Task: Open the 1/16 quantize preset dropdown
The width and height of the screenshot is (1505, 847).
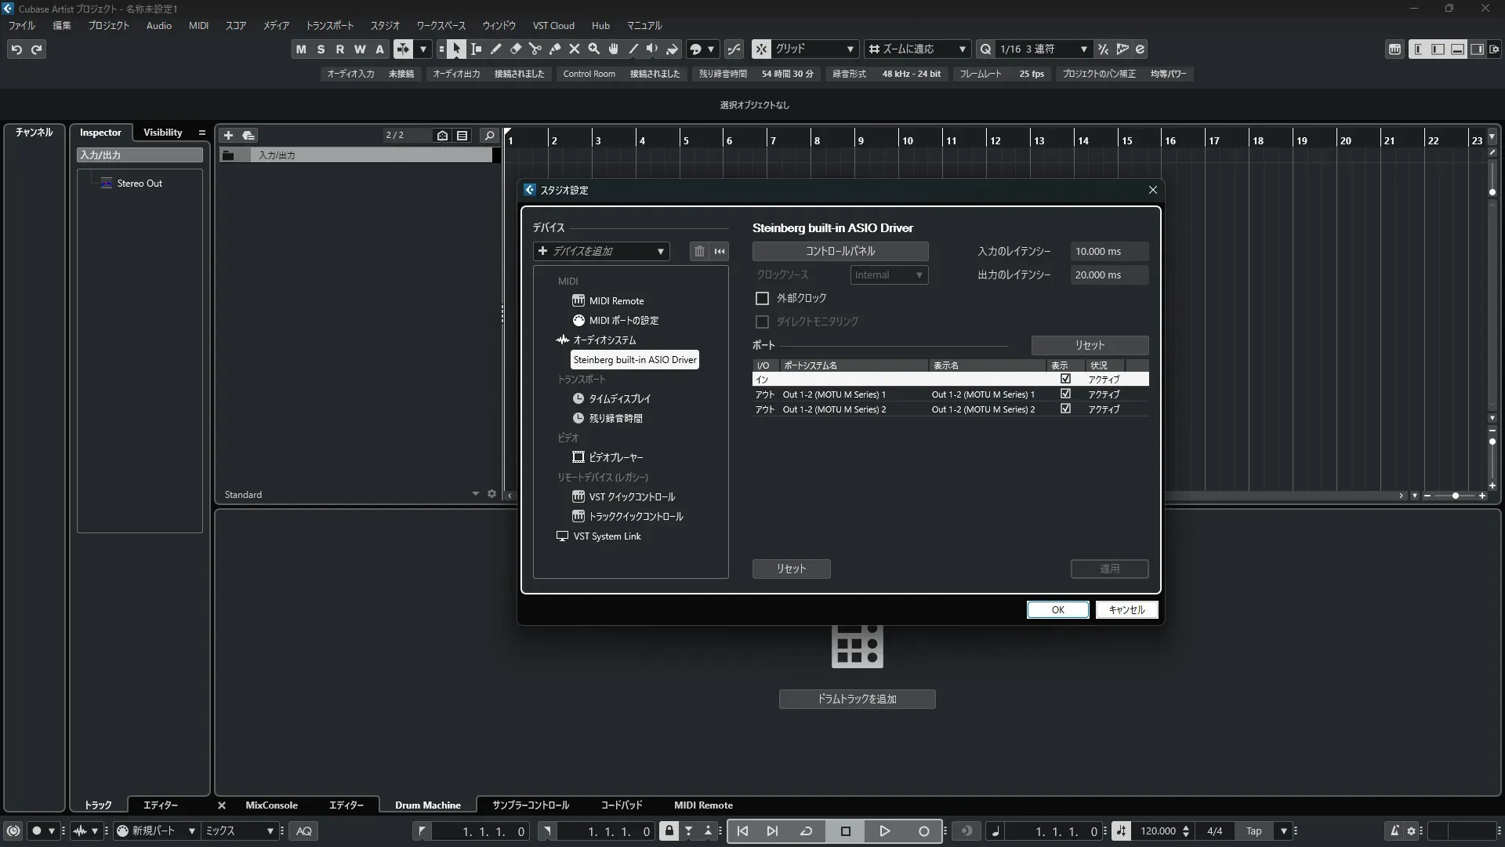Action: tap(1042, 49)
